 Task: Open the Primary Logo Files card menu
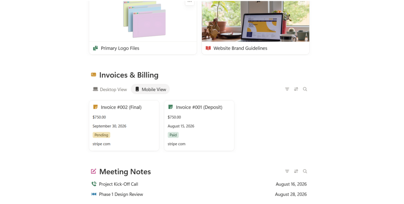(190, 2)
